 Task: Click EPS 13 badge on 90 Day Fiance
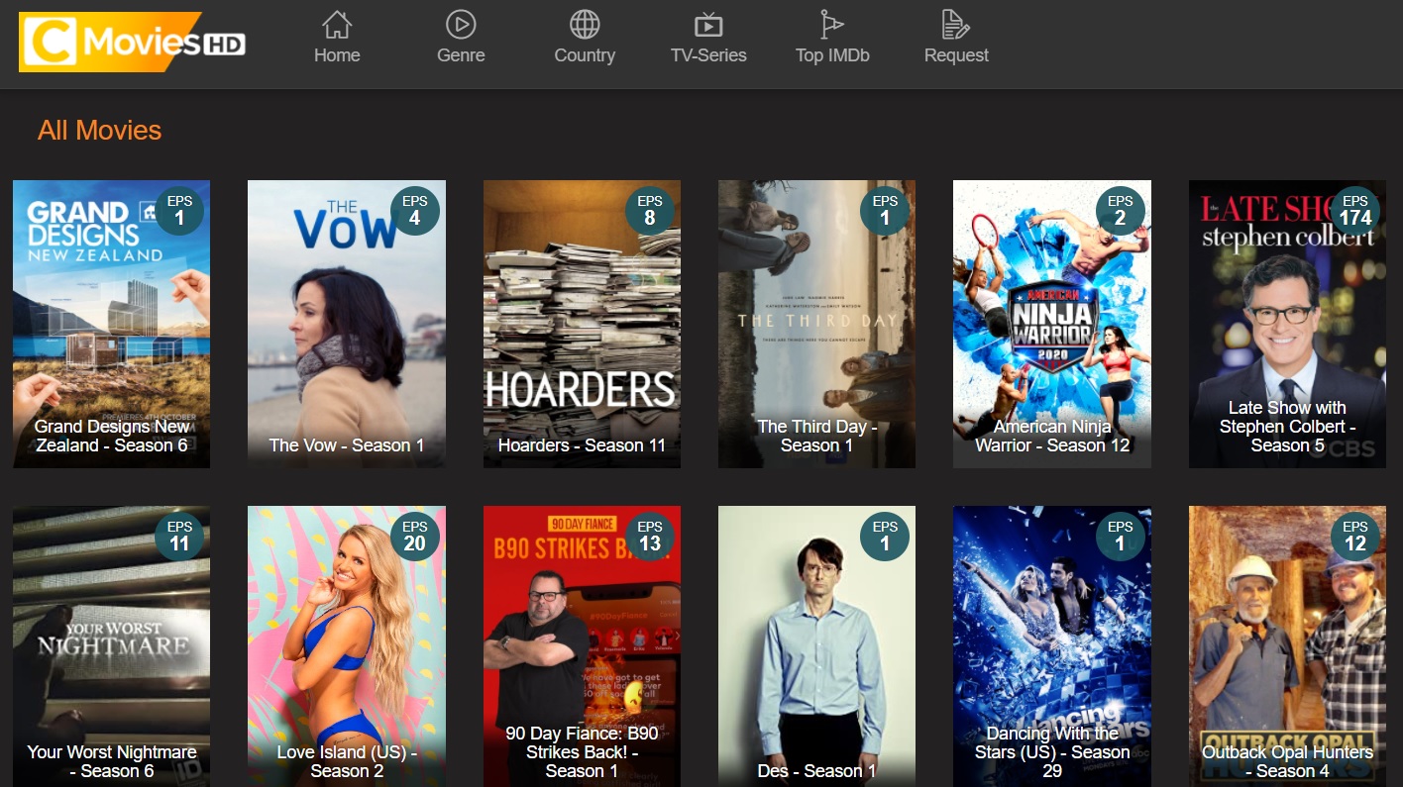click(x=650, y=537)
